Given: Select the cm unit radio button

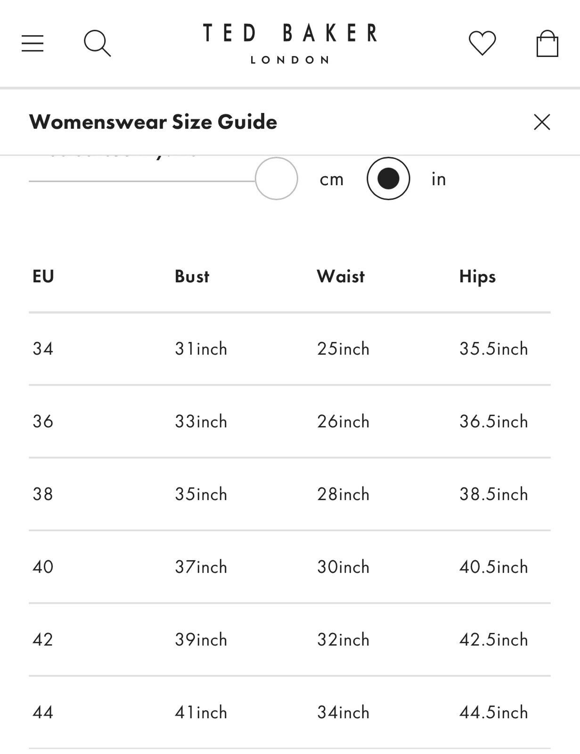Looking at the screenshot, I should [277, 179].
